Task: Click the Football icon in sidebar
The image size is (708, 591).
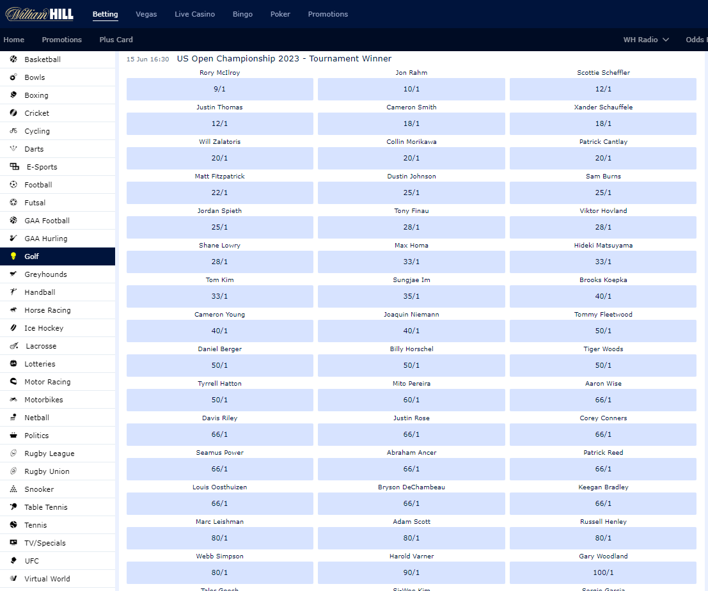Action: point(13,185)
